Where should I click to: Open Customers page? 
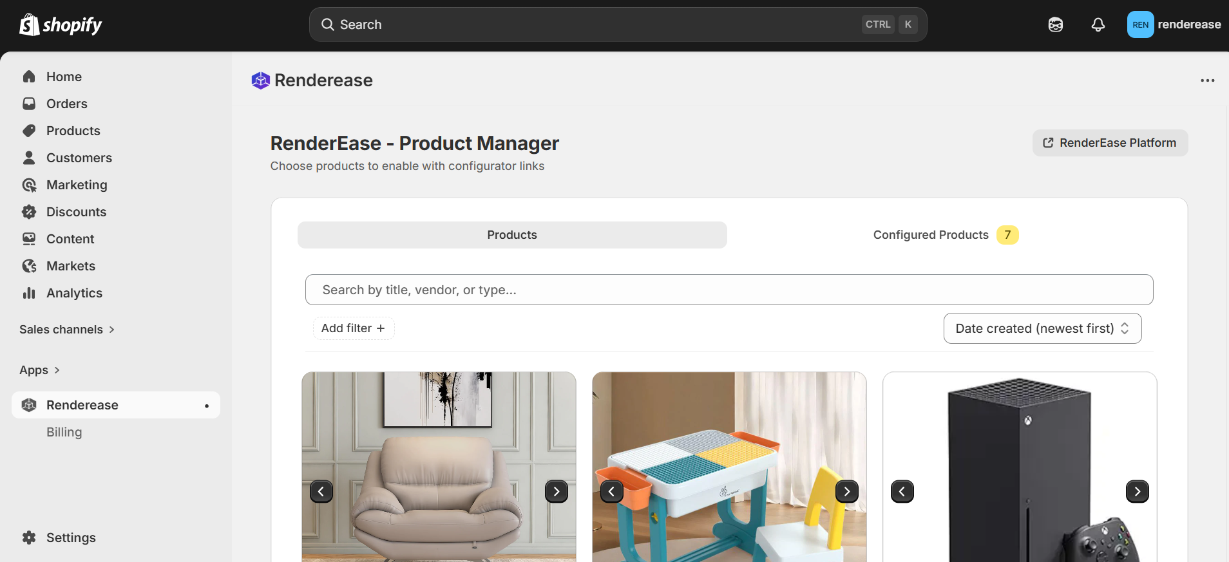[79, 158]
